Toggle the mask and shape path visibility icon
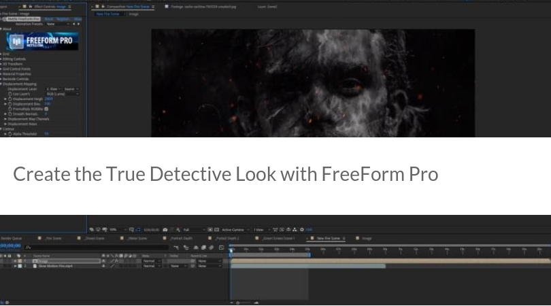 pyautogui.click(x=138, y=230)
